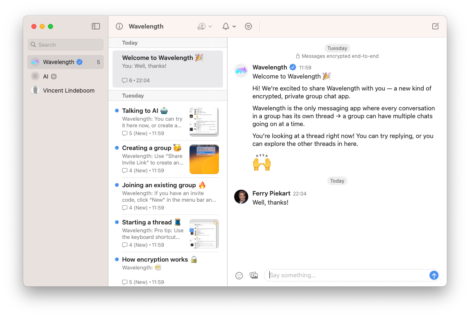Click the Talking to AI thumbnail
470x317 pixels.
[x=204, y=122]
